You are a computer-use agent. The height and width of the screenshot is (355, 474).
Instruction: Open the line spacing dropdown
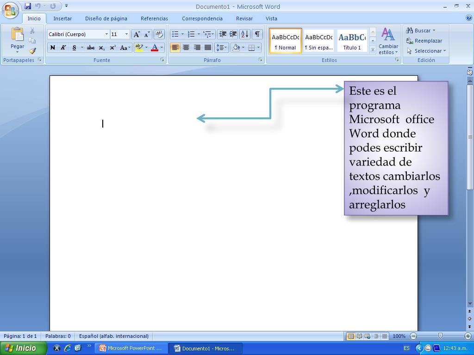pyautogui.click(x=222, y=48)
